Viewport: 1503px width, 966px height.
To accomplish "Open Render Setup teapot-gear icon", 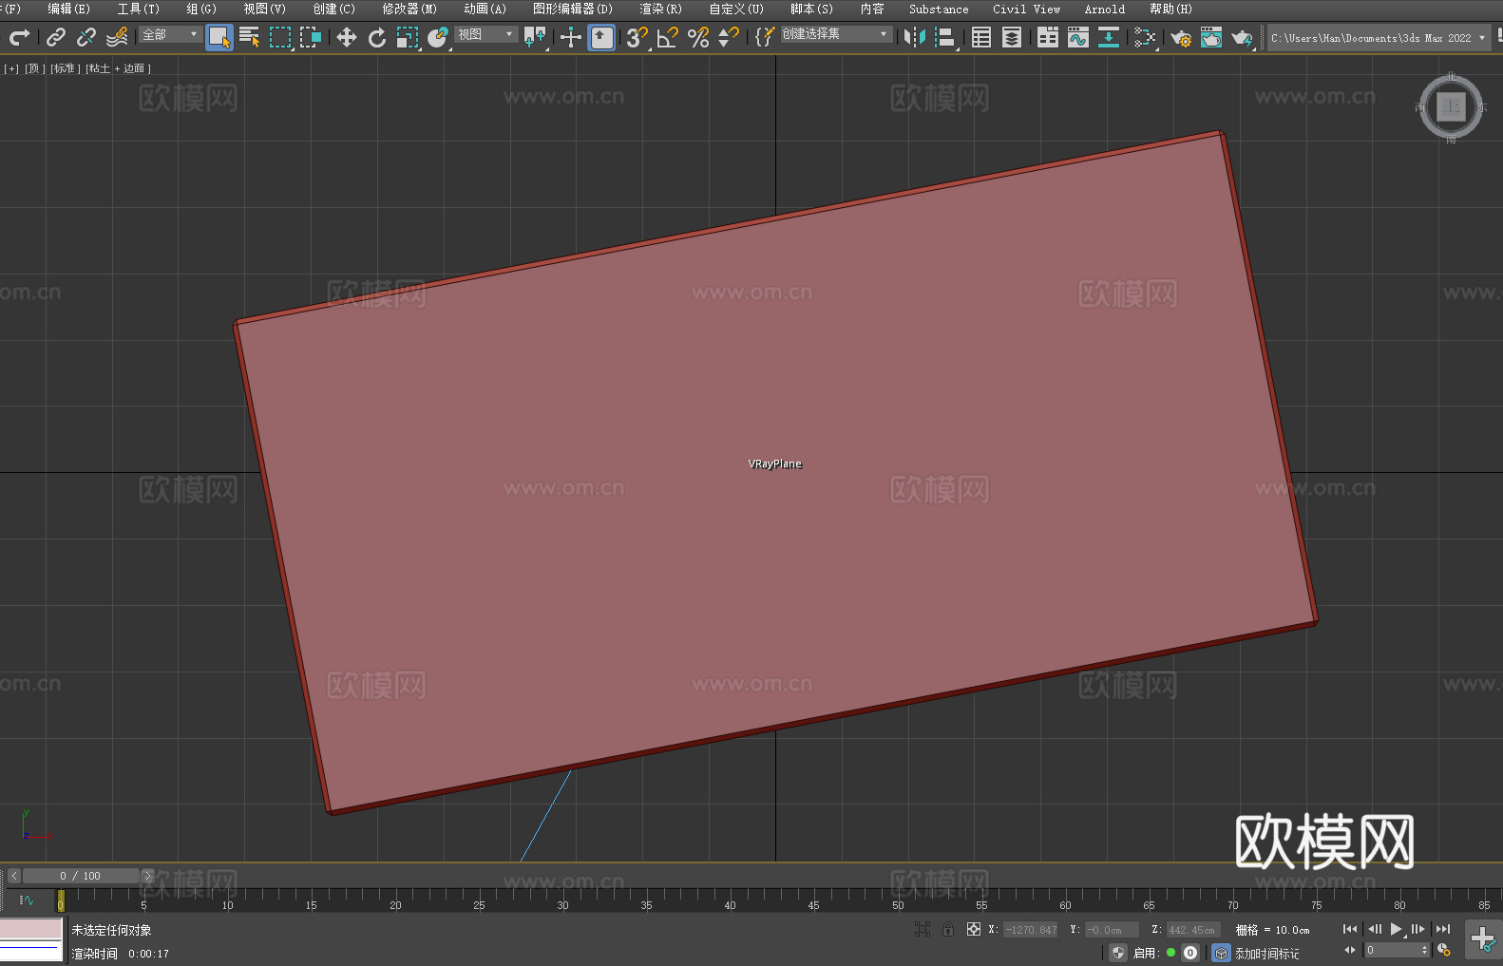I will click(1181, 37).
